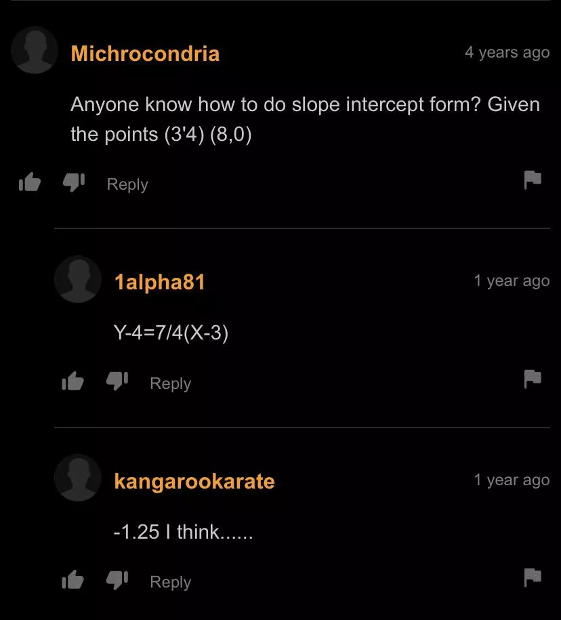Report 1alpha81's reply using flag icon
The image size is (561, 620).
tap(533, 379)
